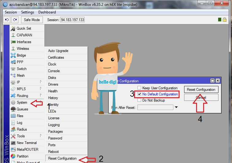The height and width of the screenshot is (163, 232).
Task: Open Health from System submenu
Action: tap(66, 91)
